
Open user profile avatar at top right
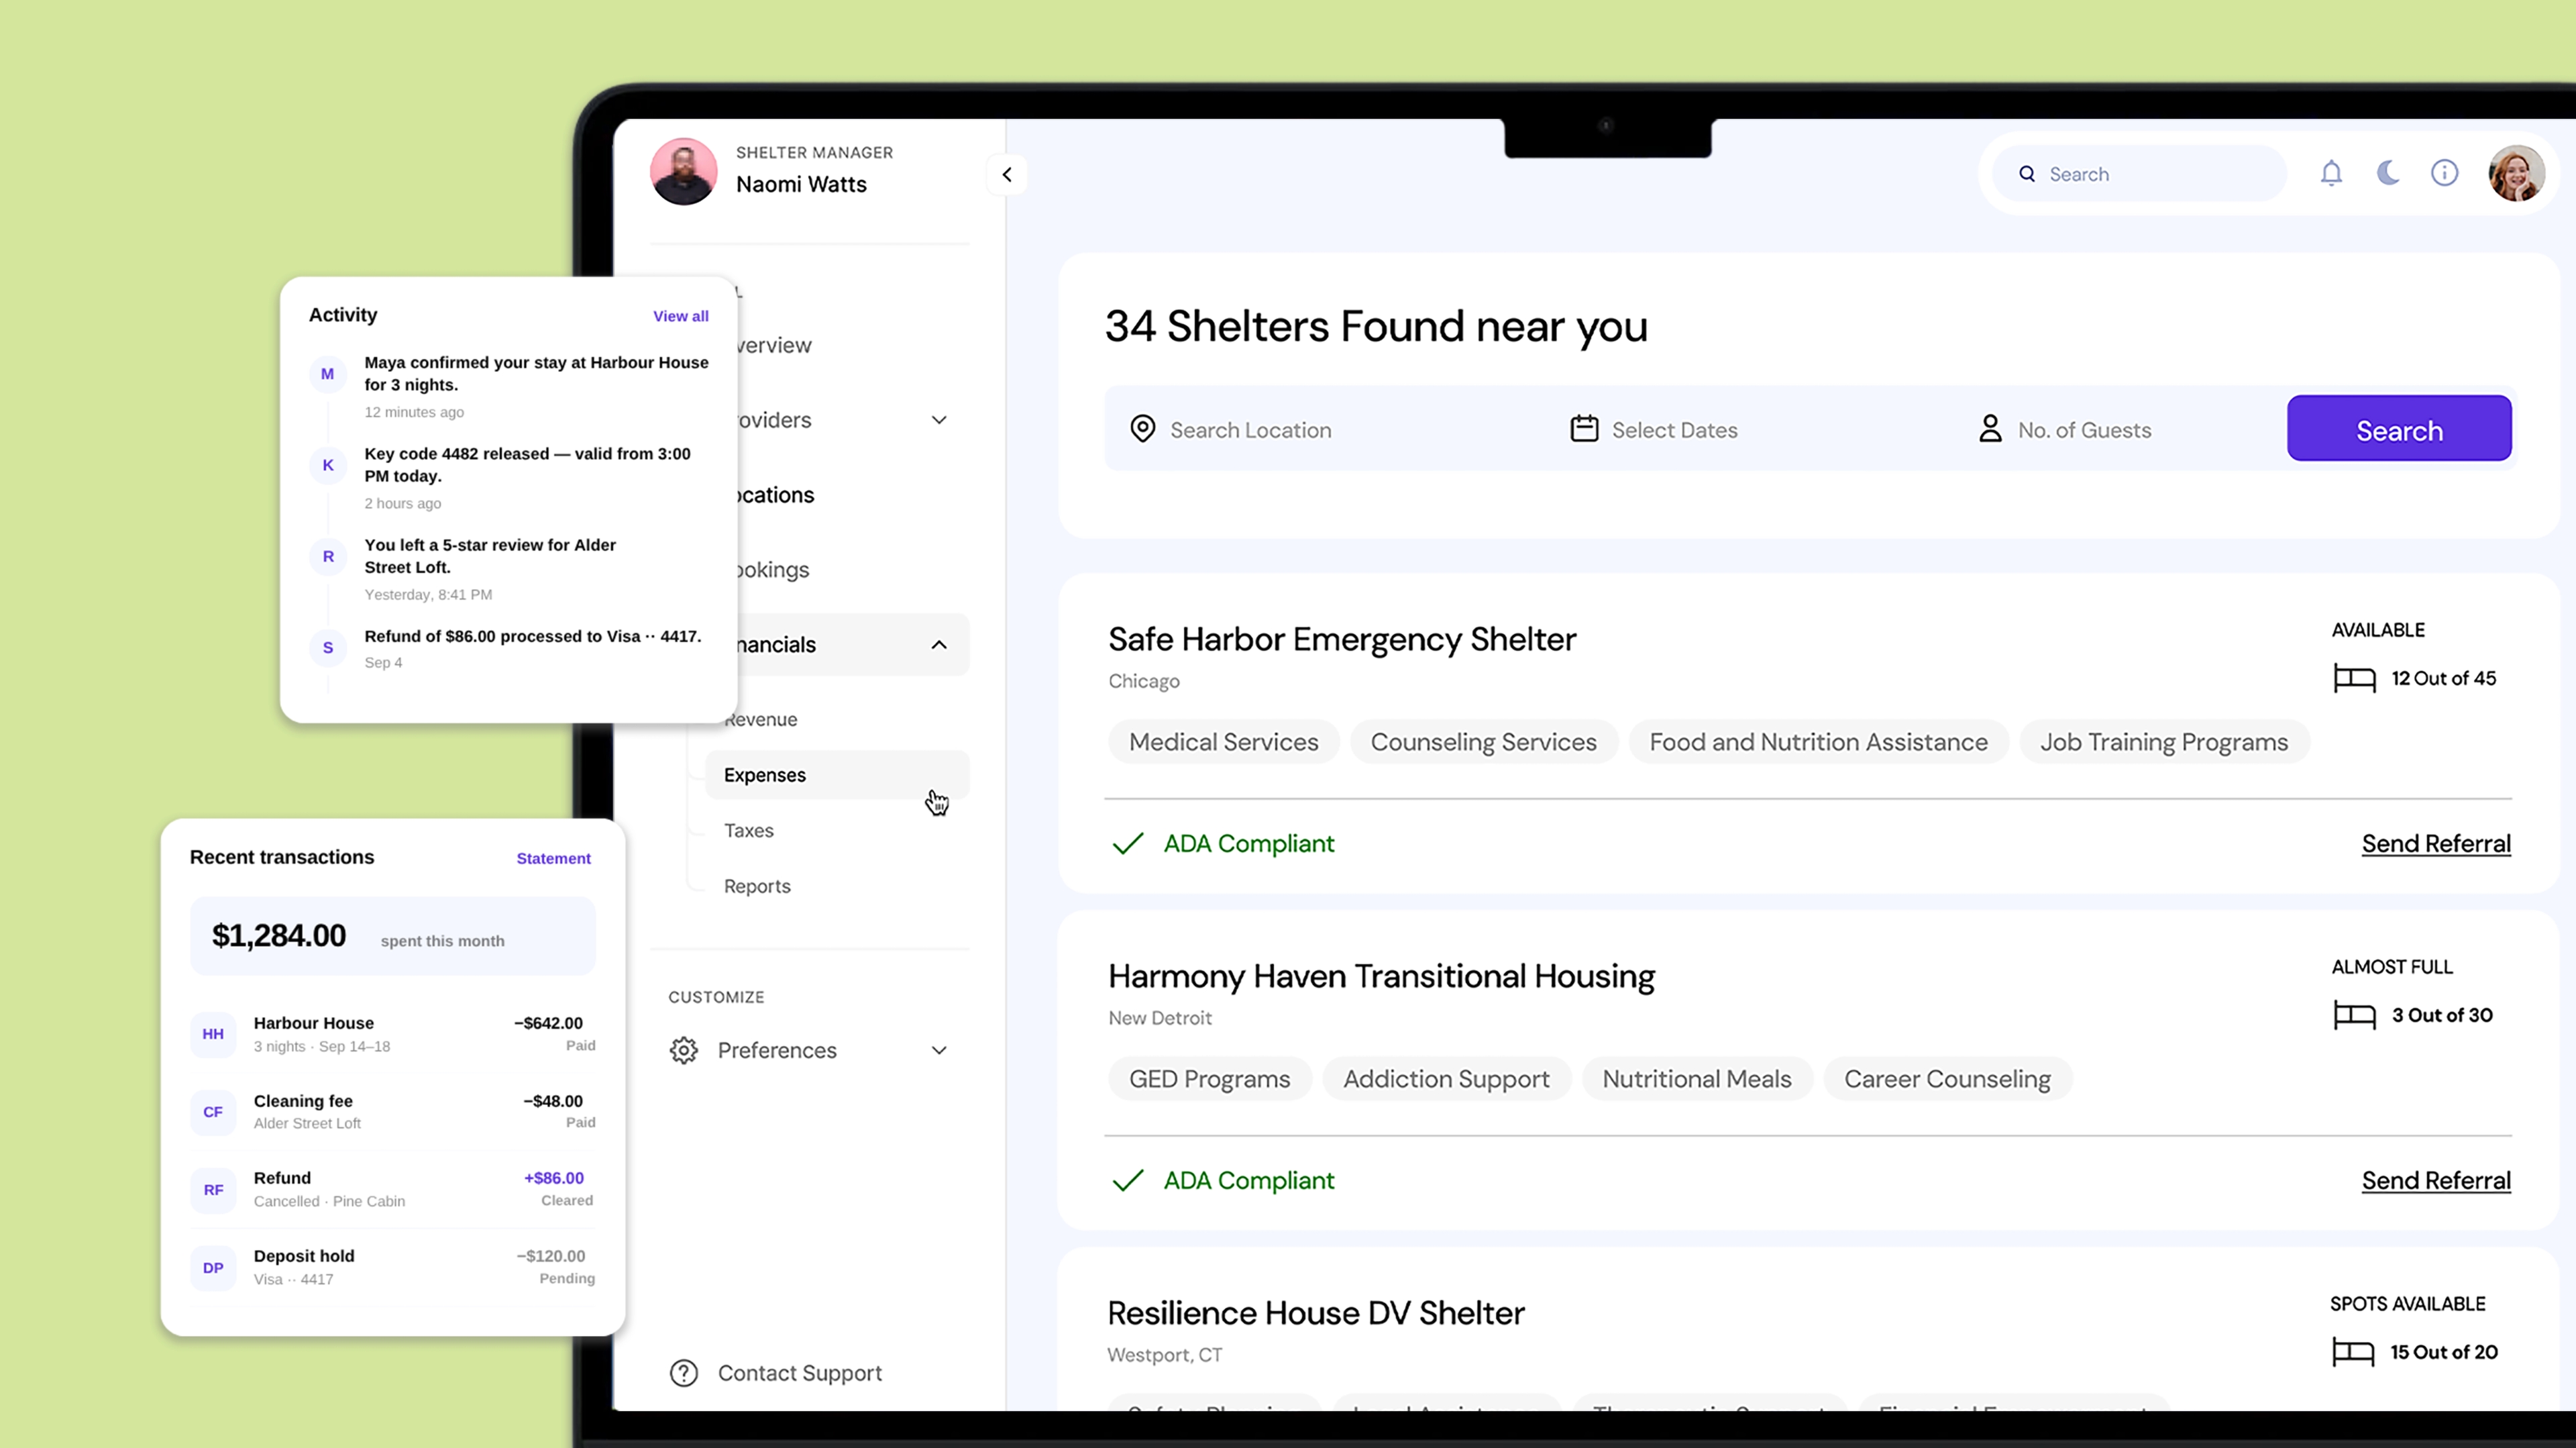[x=2516, y=174]
